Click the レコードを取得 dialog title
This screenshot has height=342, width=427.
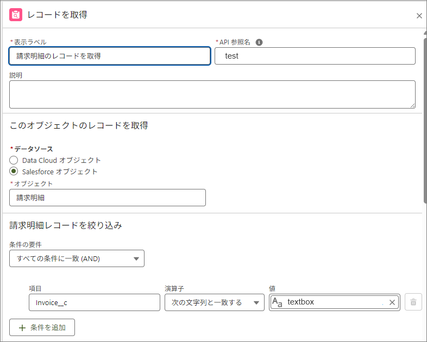pyautogui.click(x=57, y=15)
